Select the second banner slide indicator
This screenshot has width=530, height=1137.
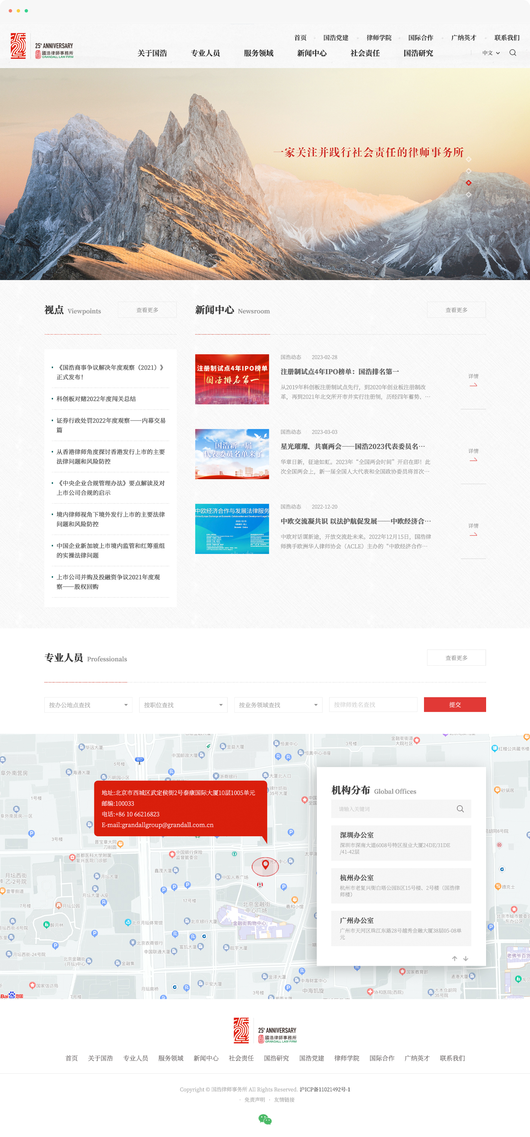(x=468, y=171)
